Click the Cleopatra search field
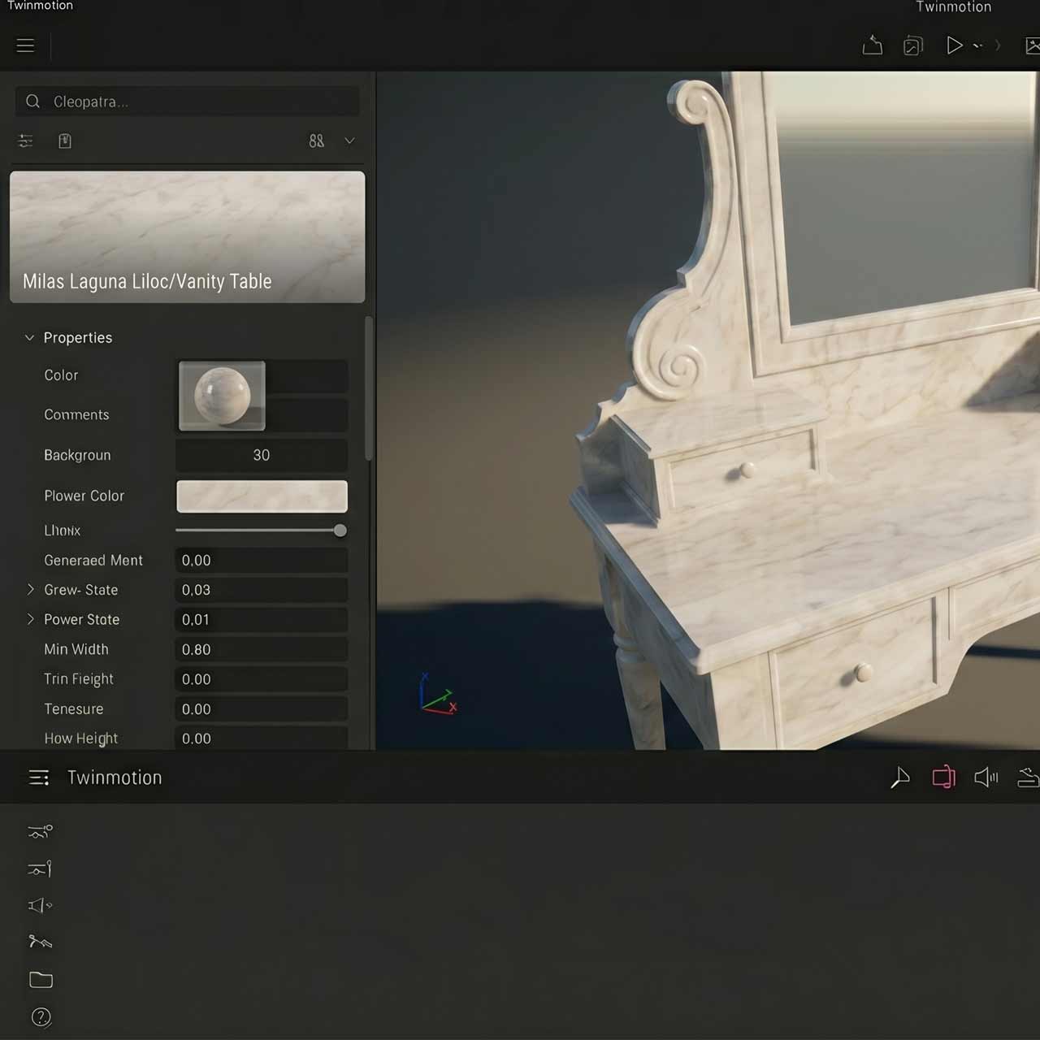Viewport: 1040px width, 1040px height. 187,102
